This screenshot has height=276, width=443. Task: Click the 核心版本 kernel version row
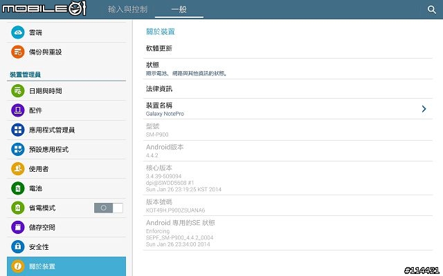[x=288, y=178]
